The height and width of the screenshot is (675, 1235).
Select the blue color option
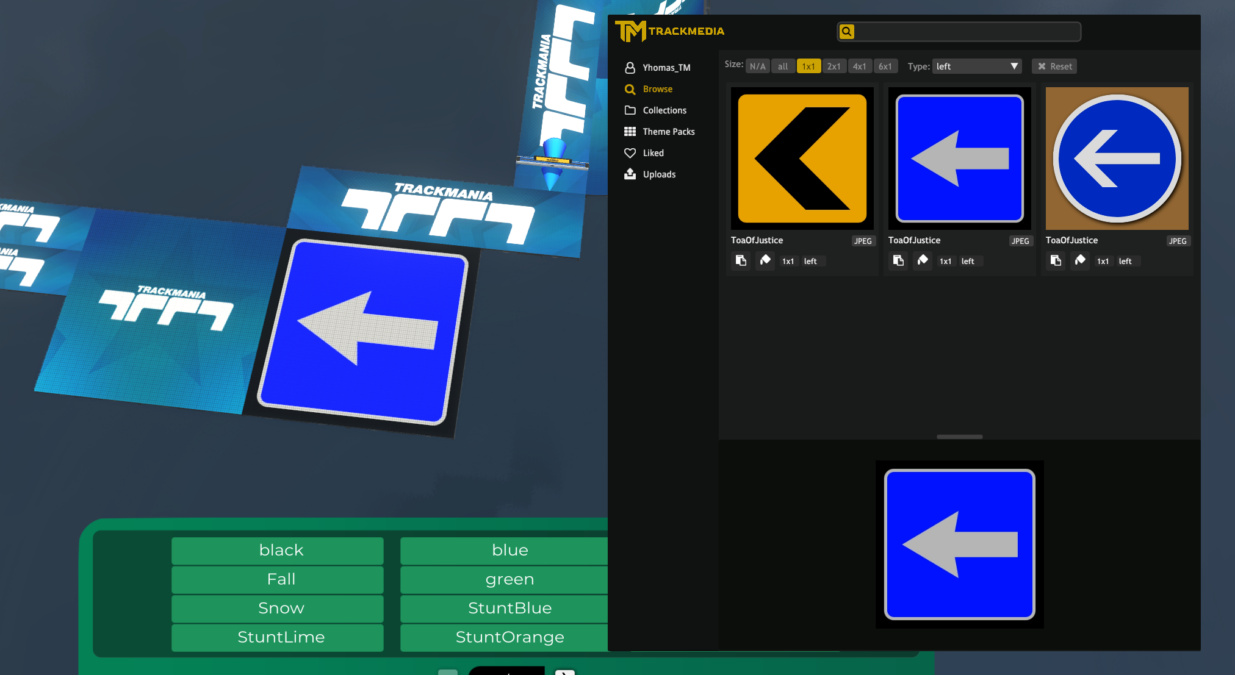tap(509, 550)
